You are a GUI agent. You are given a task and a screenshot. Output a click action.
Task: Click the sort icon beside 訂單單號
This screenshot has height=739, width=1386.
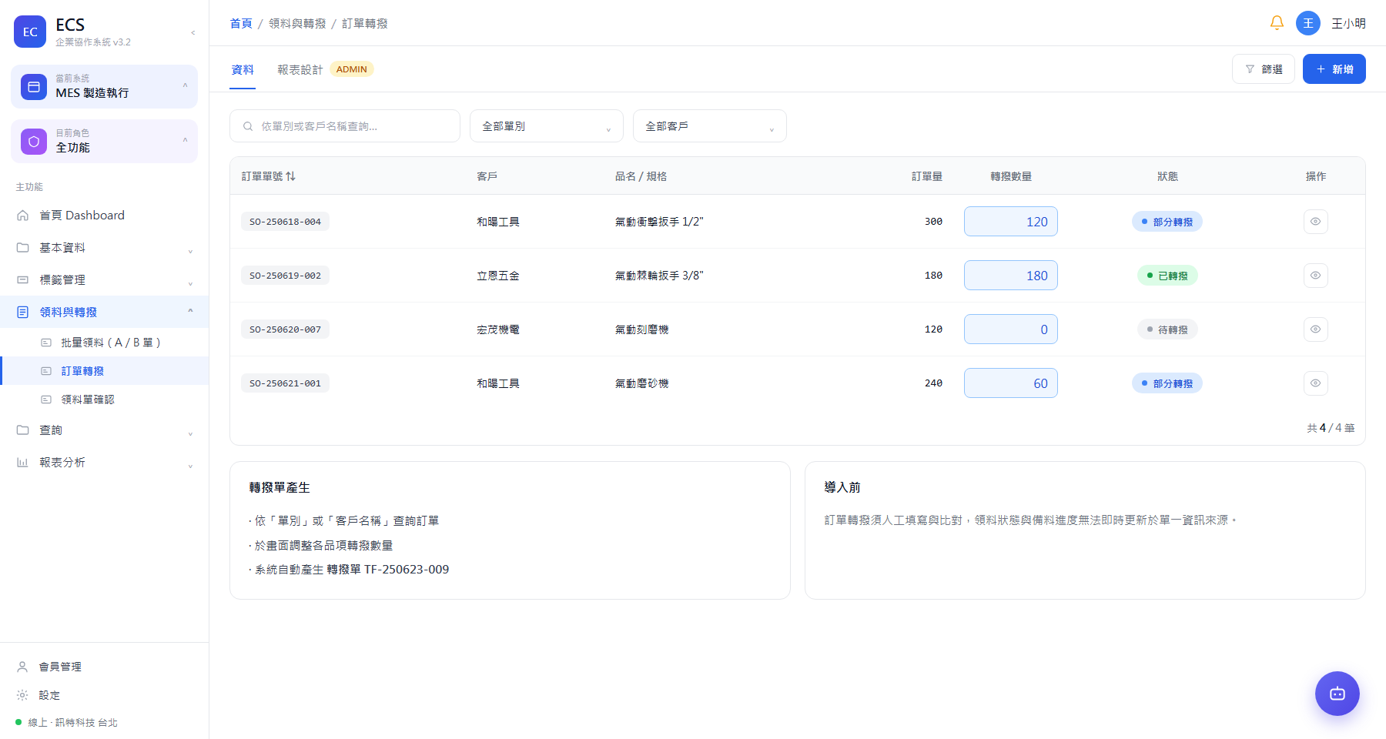point(290,176)
